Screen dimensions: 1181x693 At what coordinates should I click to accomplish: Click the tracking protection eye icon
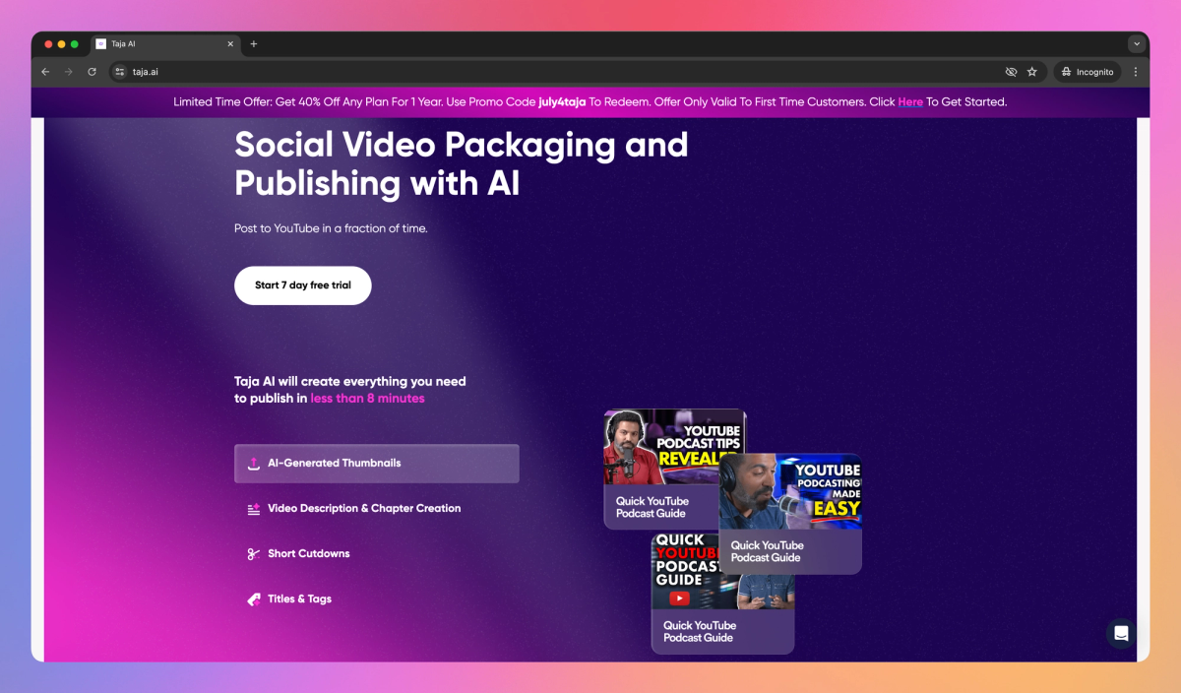click(x=1011, y=72)
